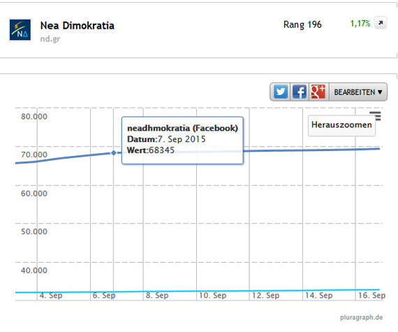Viewport: 398px width, 332px height.
Task: Click the 8. Sep x-axis label
Action: [x=157, y=296]
